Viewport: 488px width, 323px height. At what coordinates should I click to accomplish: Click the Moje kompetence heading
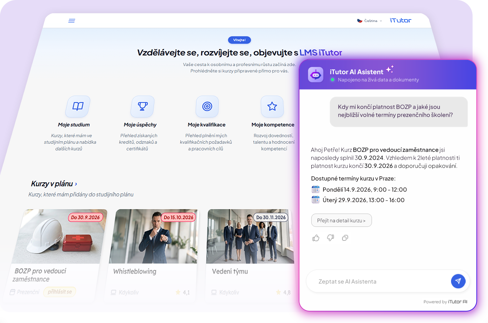tap(273, 125)
